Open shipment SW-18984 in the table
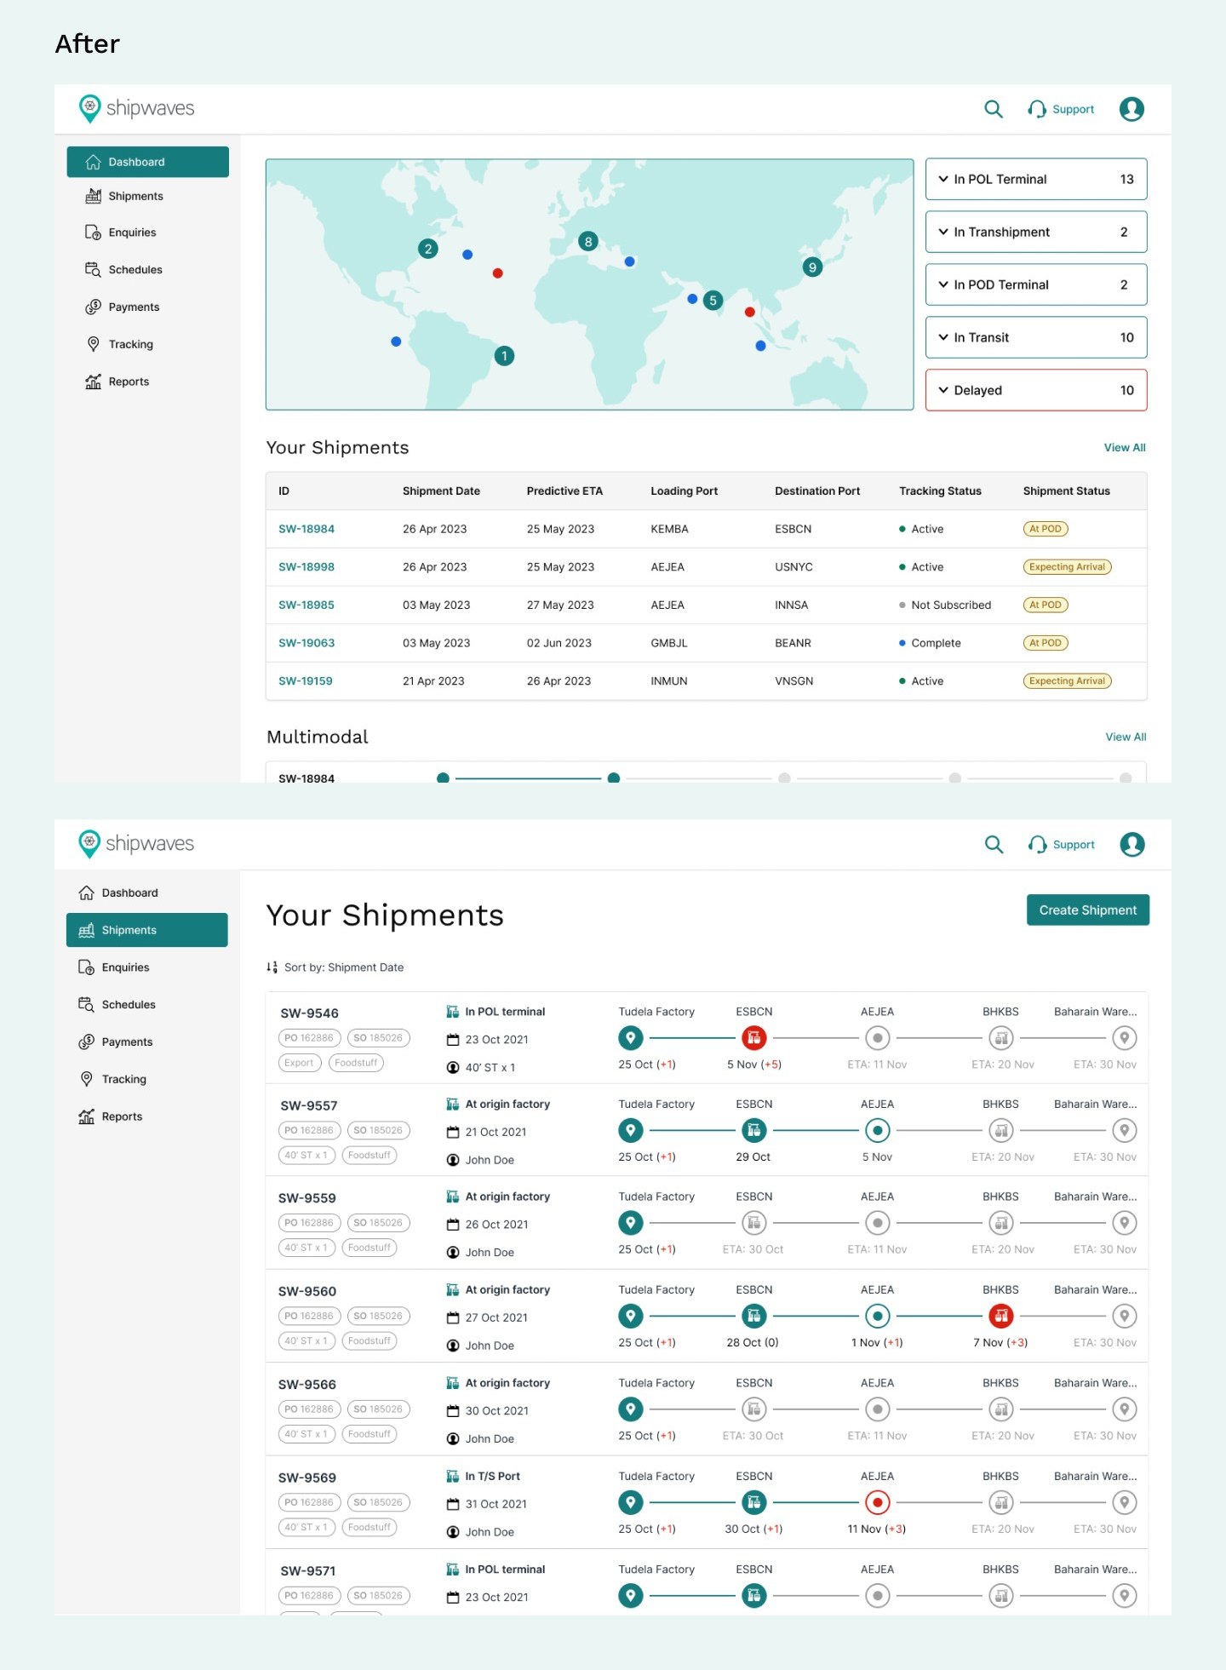This screenshot has height=1670, width=1226. pyautogui.click(x=306, y=529)
